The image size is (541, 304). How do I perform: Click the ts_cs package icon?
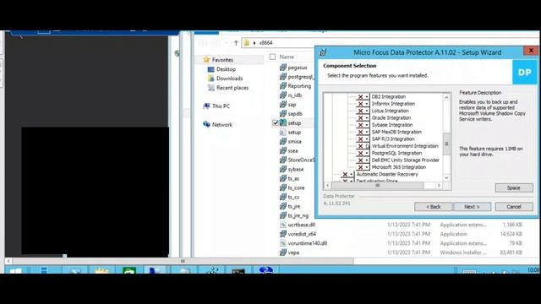click(x=283, y=197)
